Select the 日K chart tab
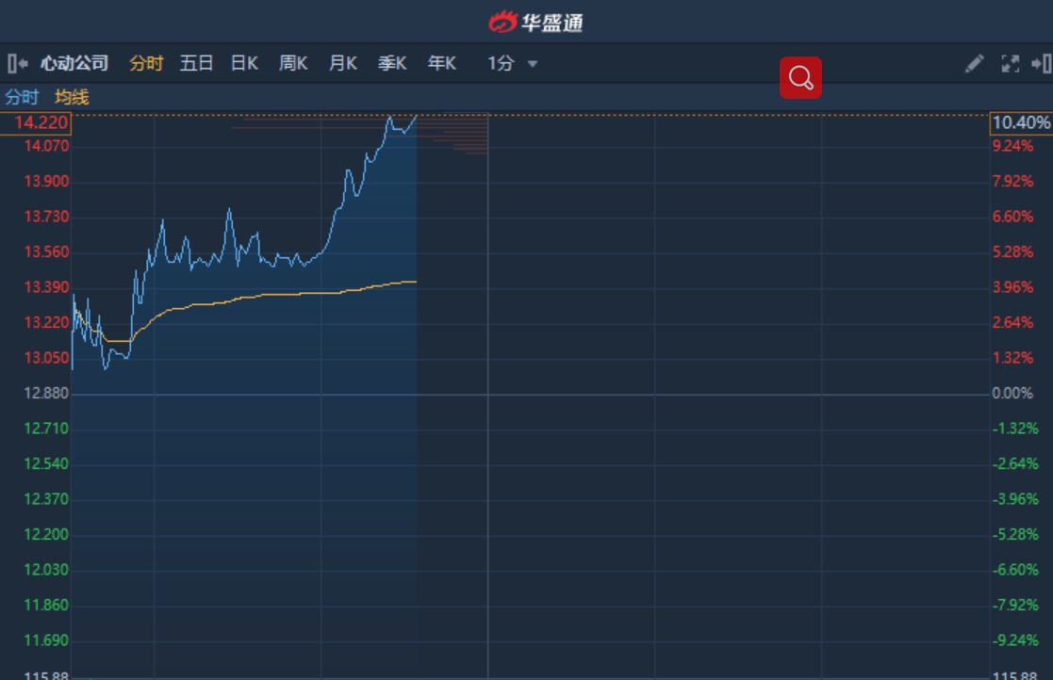Image resolution: width=1053 pixels, height=680 pixels. click(x=244, y=64)
